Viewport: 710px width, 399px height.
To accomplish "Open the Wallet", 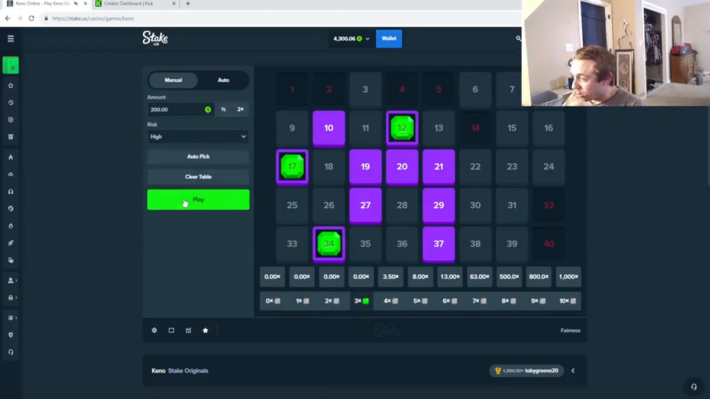I will pyautogui.click(x=389, y=38).
